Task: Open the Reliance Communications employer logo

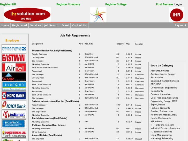Action: click(14, 124)
